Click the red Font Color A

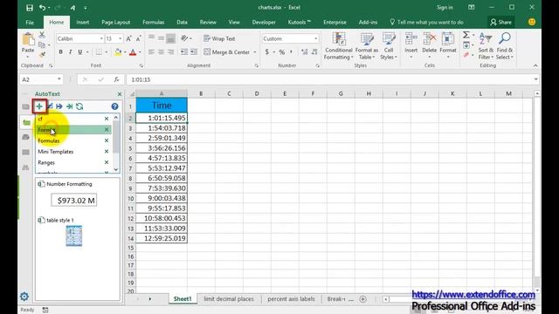(133, 52)
